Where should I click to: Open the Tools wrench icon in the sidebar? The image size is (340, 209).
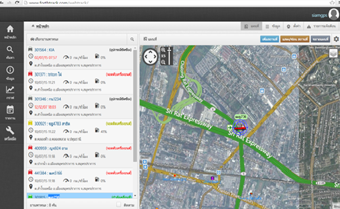pyautogui.click(x=10, y=131)
